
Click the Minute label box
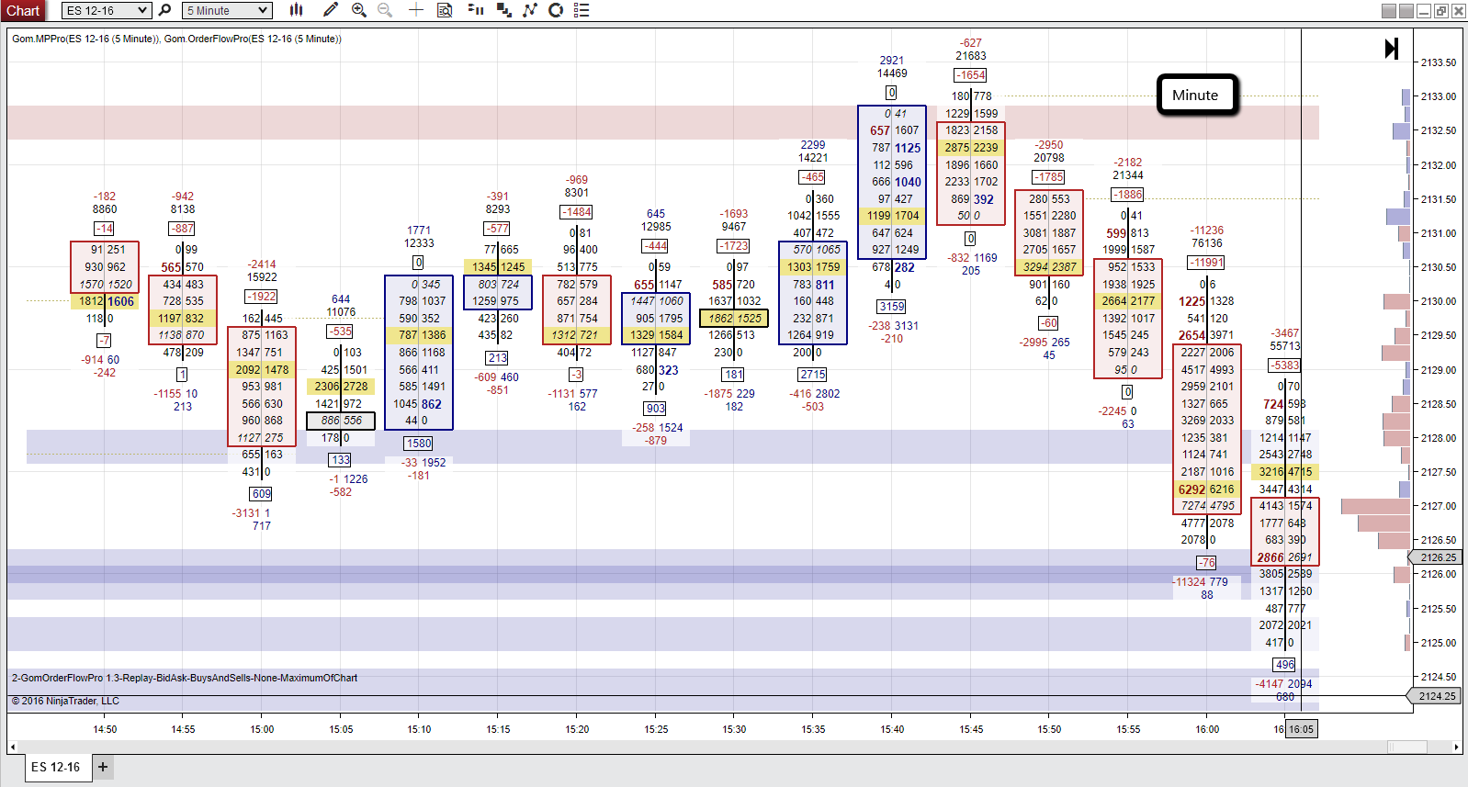pyautogui.click(x=1197, y=95)
